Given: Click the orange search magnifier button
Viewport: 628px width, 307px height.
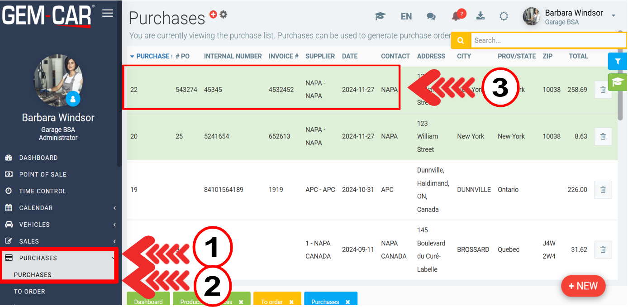Looking at the screenshot, I should click(461, 40).
